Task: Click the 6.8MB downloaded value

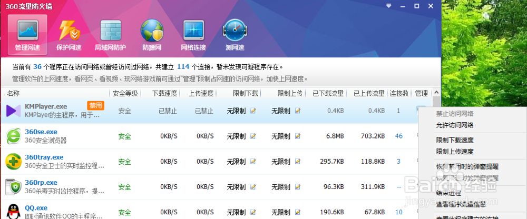Action: coord(335,136)
